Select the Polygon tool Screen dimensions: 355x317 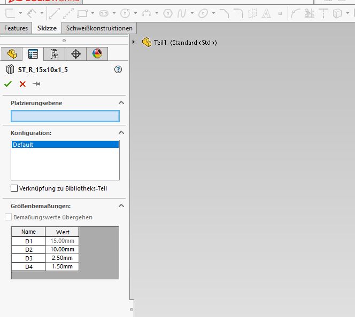tap(168, 13)
